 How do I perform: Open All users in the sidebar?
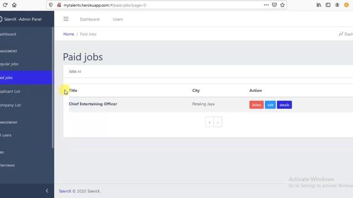click(x=26, y=135)
